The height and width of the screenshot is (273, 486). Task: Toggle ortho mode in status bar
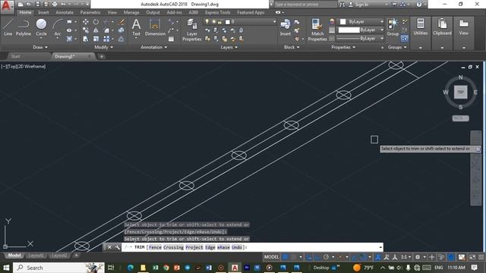point(317,257)
